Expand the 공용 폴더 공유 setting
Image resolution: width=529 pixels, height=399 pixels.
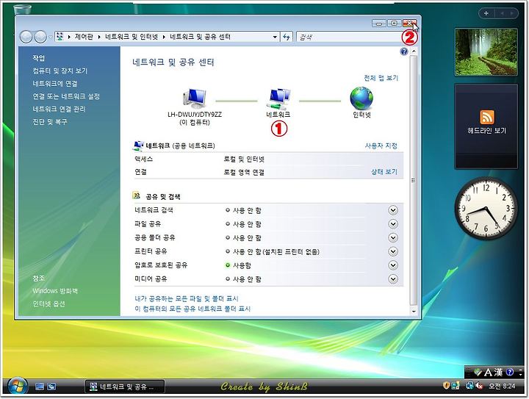(x=392, y=238)
